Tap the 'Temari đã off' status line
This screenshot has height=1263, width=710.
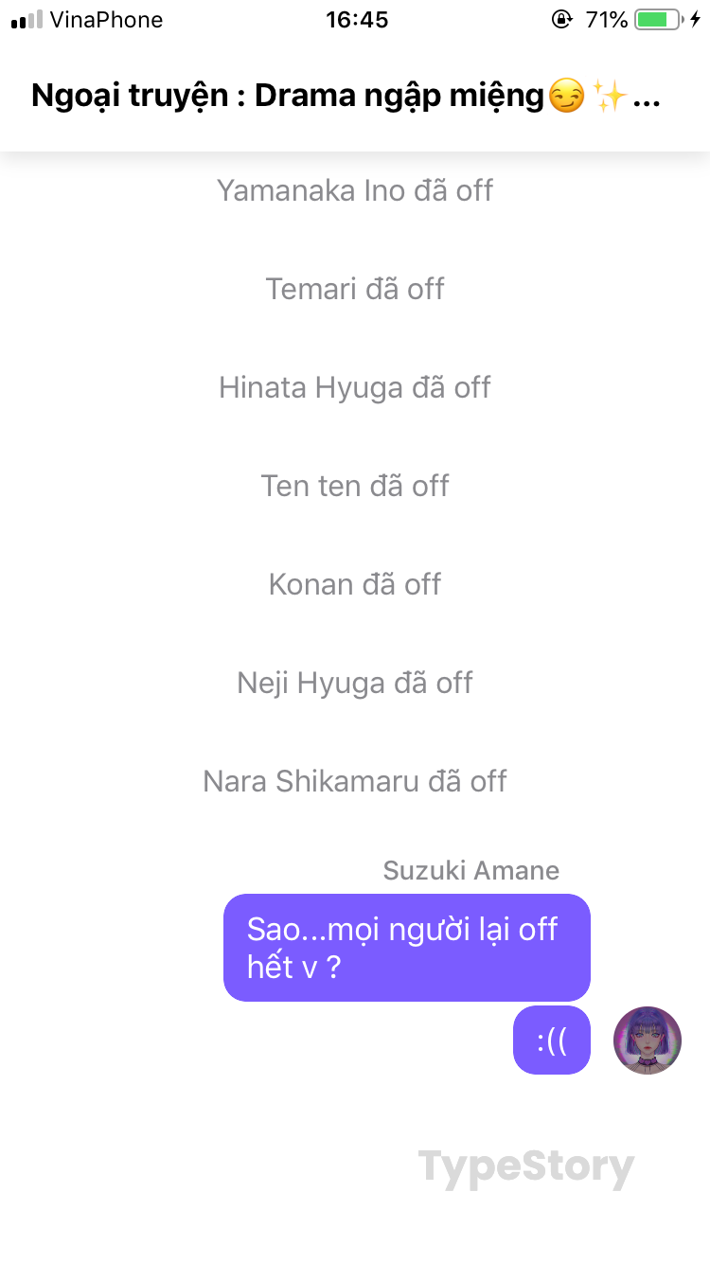tap(355, 289)
